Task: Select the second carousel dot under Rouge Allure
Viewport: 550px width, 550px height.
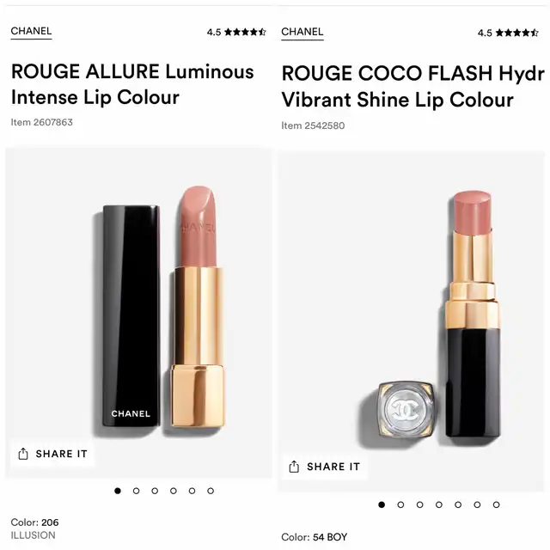Action: coord(137,491)
